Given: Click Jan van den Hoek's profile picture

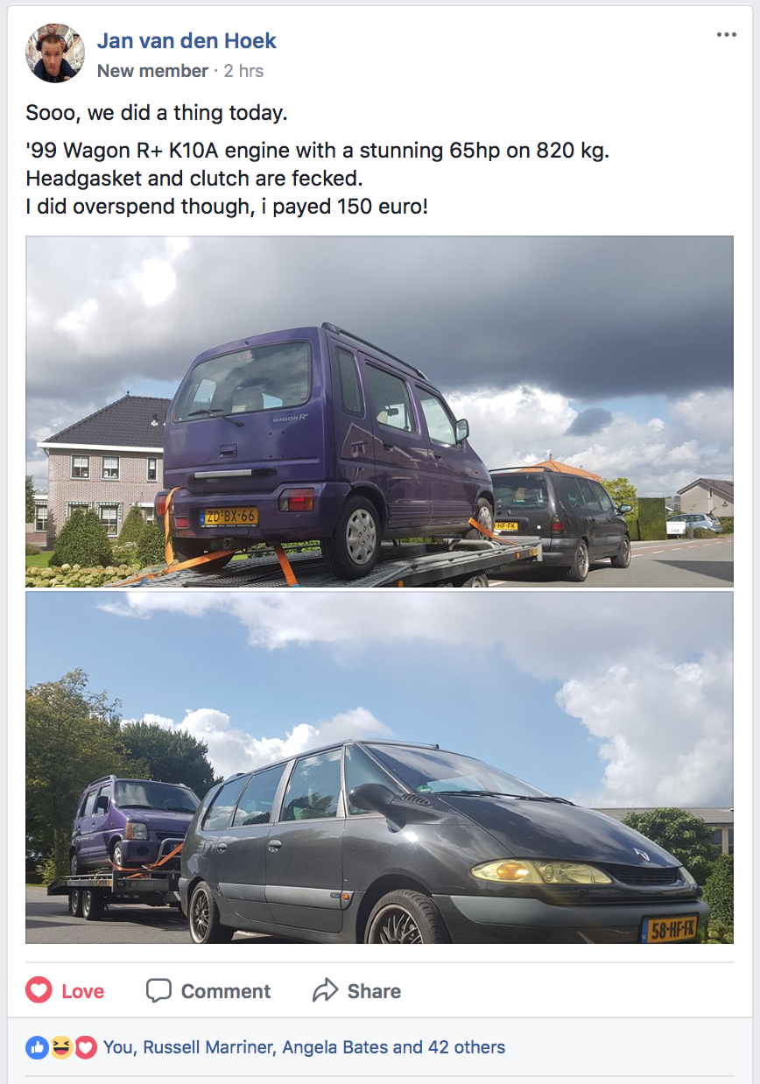Looking at the screenshot, I should 56,53.
